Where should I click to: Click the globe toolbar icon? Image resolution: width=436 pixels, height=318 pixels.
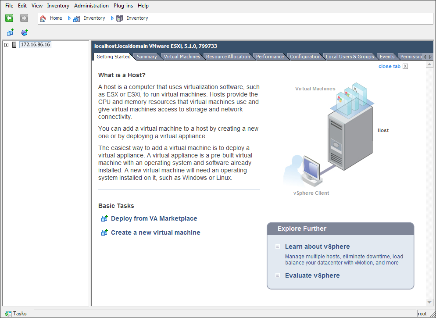pyautogui.click(x=25, y=32)
